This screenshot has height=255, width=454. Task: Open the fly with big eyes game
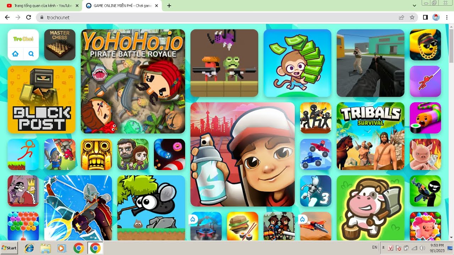(x=151, y=208)
